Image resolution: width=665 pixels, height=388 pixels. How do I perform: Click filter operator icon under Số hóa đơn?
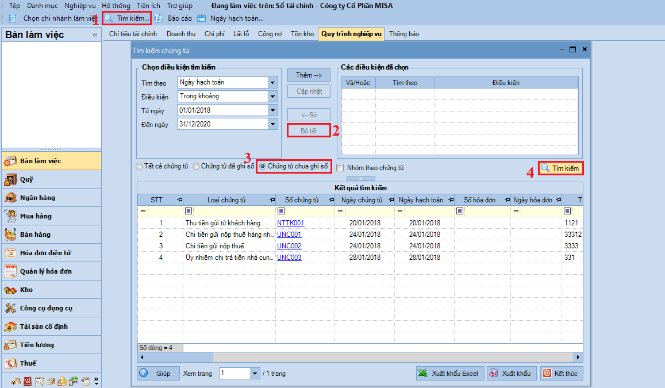point(460,211)
